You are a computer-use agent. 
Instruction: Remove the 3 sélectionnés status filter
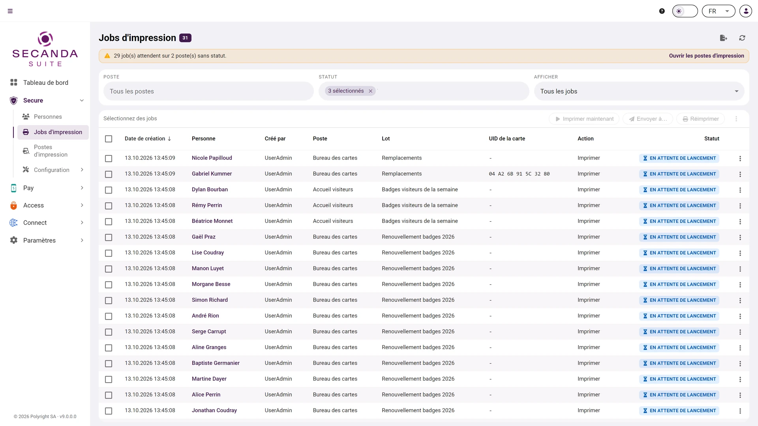(x=371, y=91)
